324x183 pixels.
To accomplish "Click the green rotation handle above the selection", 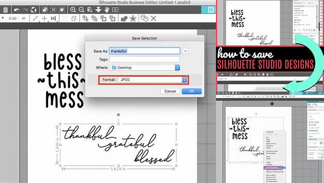I will click(118, 114).
